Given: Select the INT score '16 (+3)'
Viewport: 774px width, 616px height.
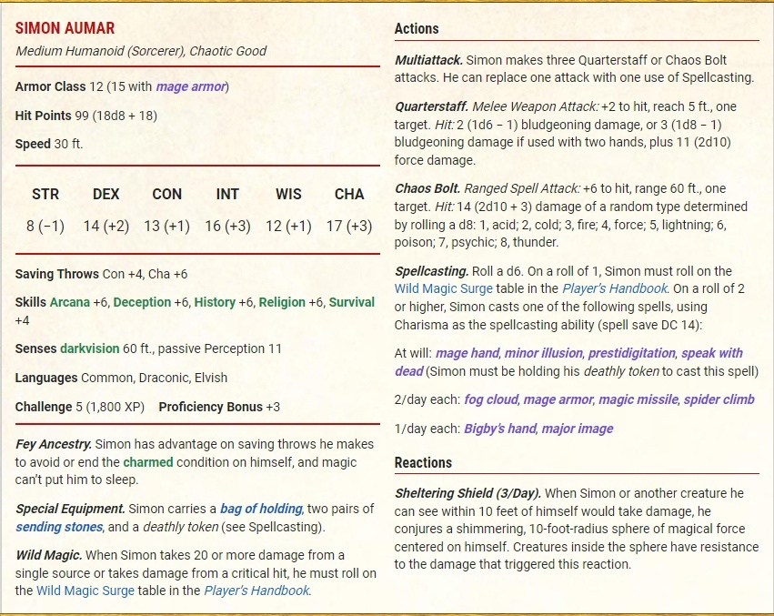Looking at the screenshot, I should (227, 227).
